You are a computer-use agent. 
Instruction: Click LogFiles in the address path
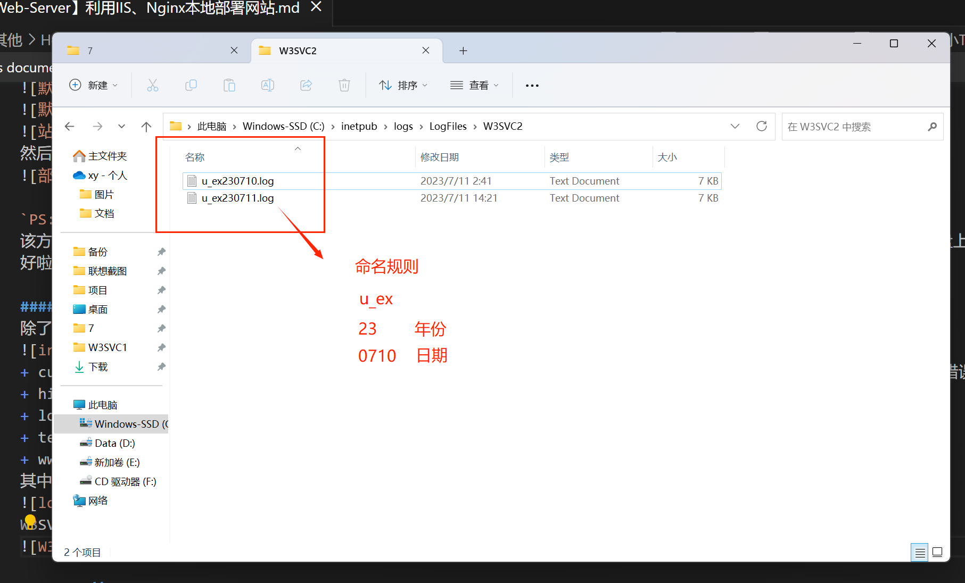(448, 127)
